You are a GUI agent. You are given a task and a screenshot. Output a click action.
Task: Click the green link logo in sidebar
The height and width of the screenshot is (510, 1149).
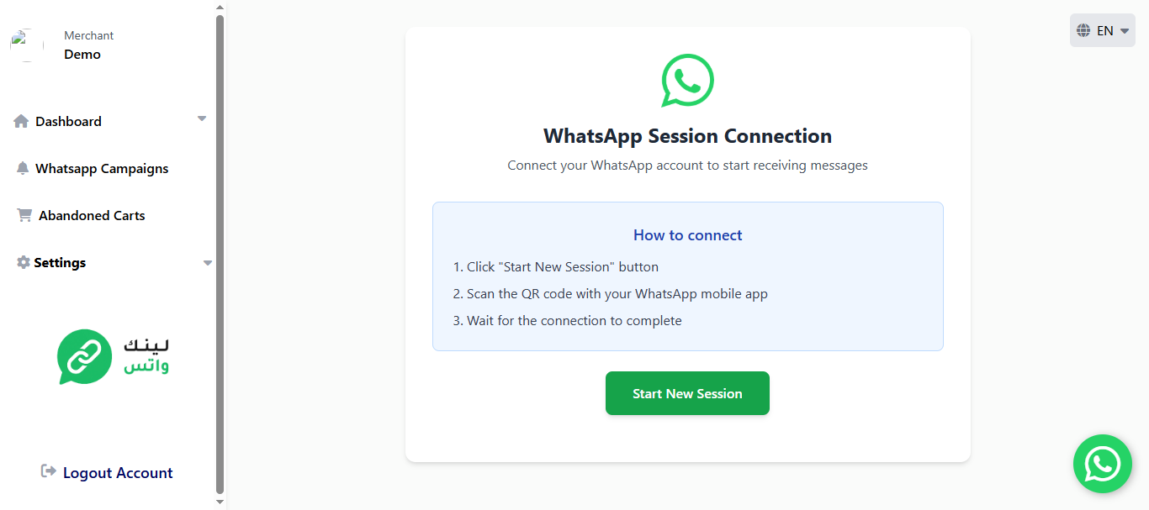(84, 356)
